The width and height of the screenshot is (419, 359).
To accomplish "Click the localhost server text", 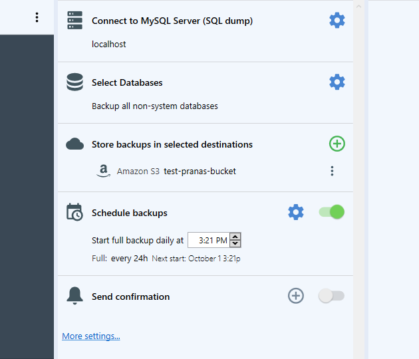I will [x=109, y=44].
